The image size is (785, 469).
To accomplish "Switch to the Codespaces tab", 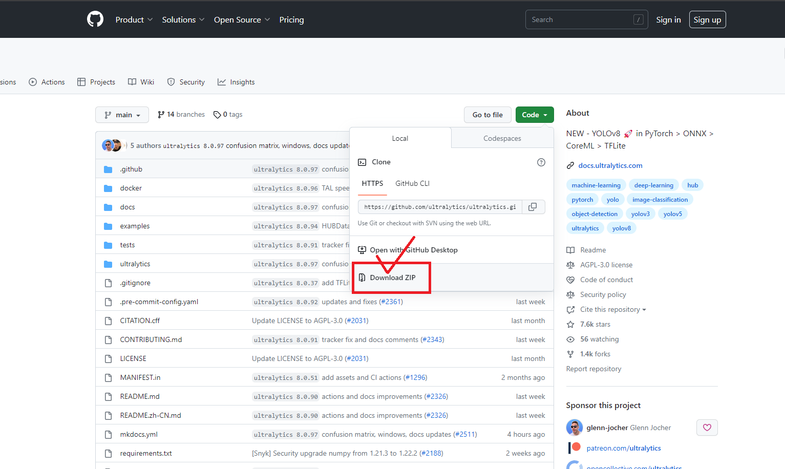I will (502, 138).
